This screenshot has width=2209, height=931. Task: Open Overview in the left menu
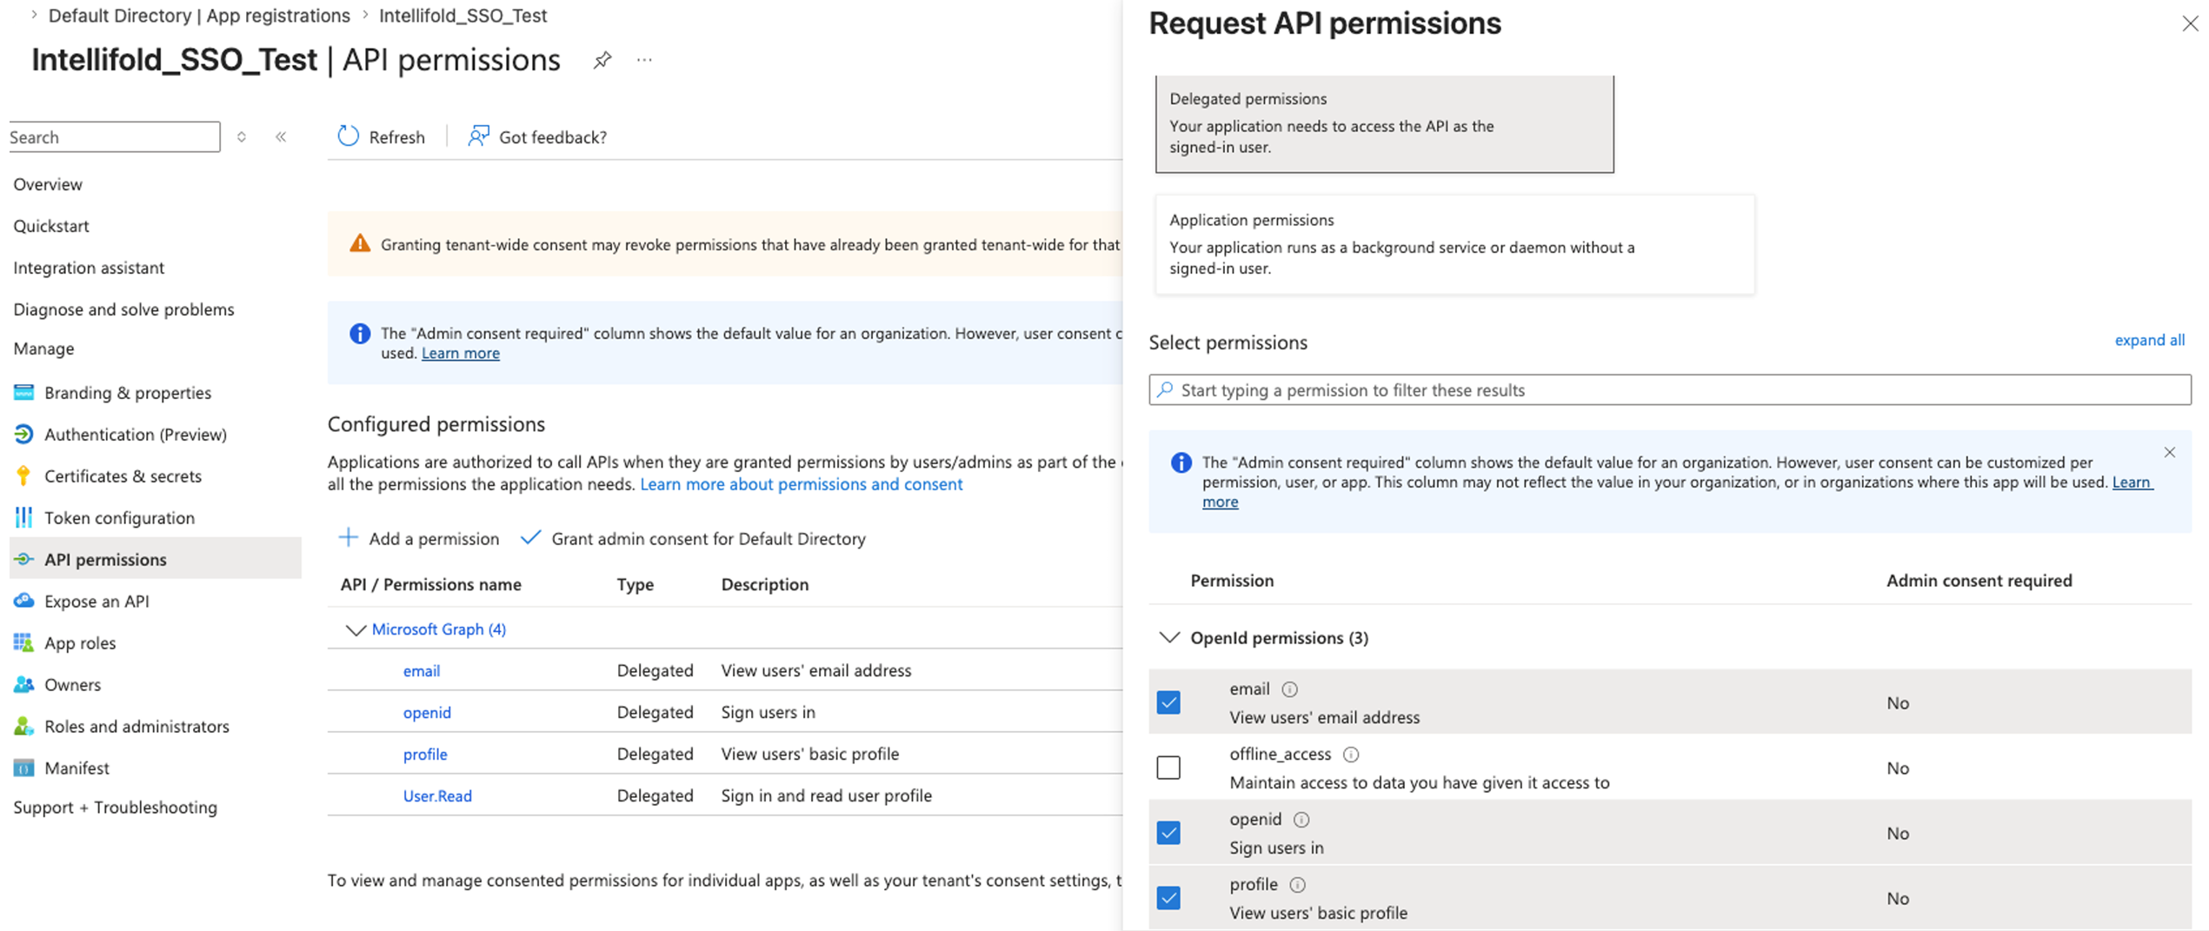[x=48, y=184]
